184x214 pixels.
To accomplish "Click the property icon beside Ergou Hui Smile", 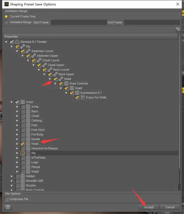I will point(83,97).
